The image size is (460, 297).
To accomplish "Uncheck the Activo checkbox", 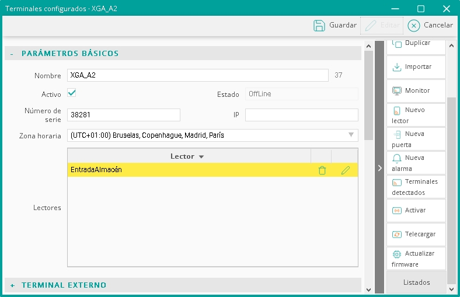I will pyautogui.click(x=72, y=93).
